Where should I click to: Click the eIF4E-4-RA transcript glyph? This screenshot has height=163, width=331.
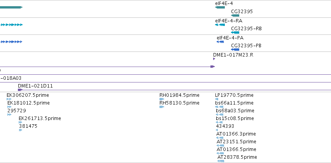pos(220,25)
